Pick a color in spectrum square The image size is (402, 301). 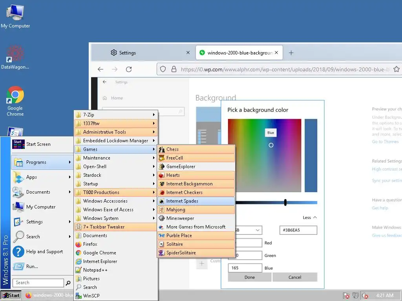pos(265,155)
